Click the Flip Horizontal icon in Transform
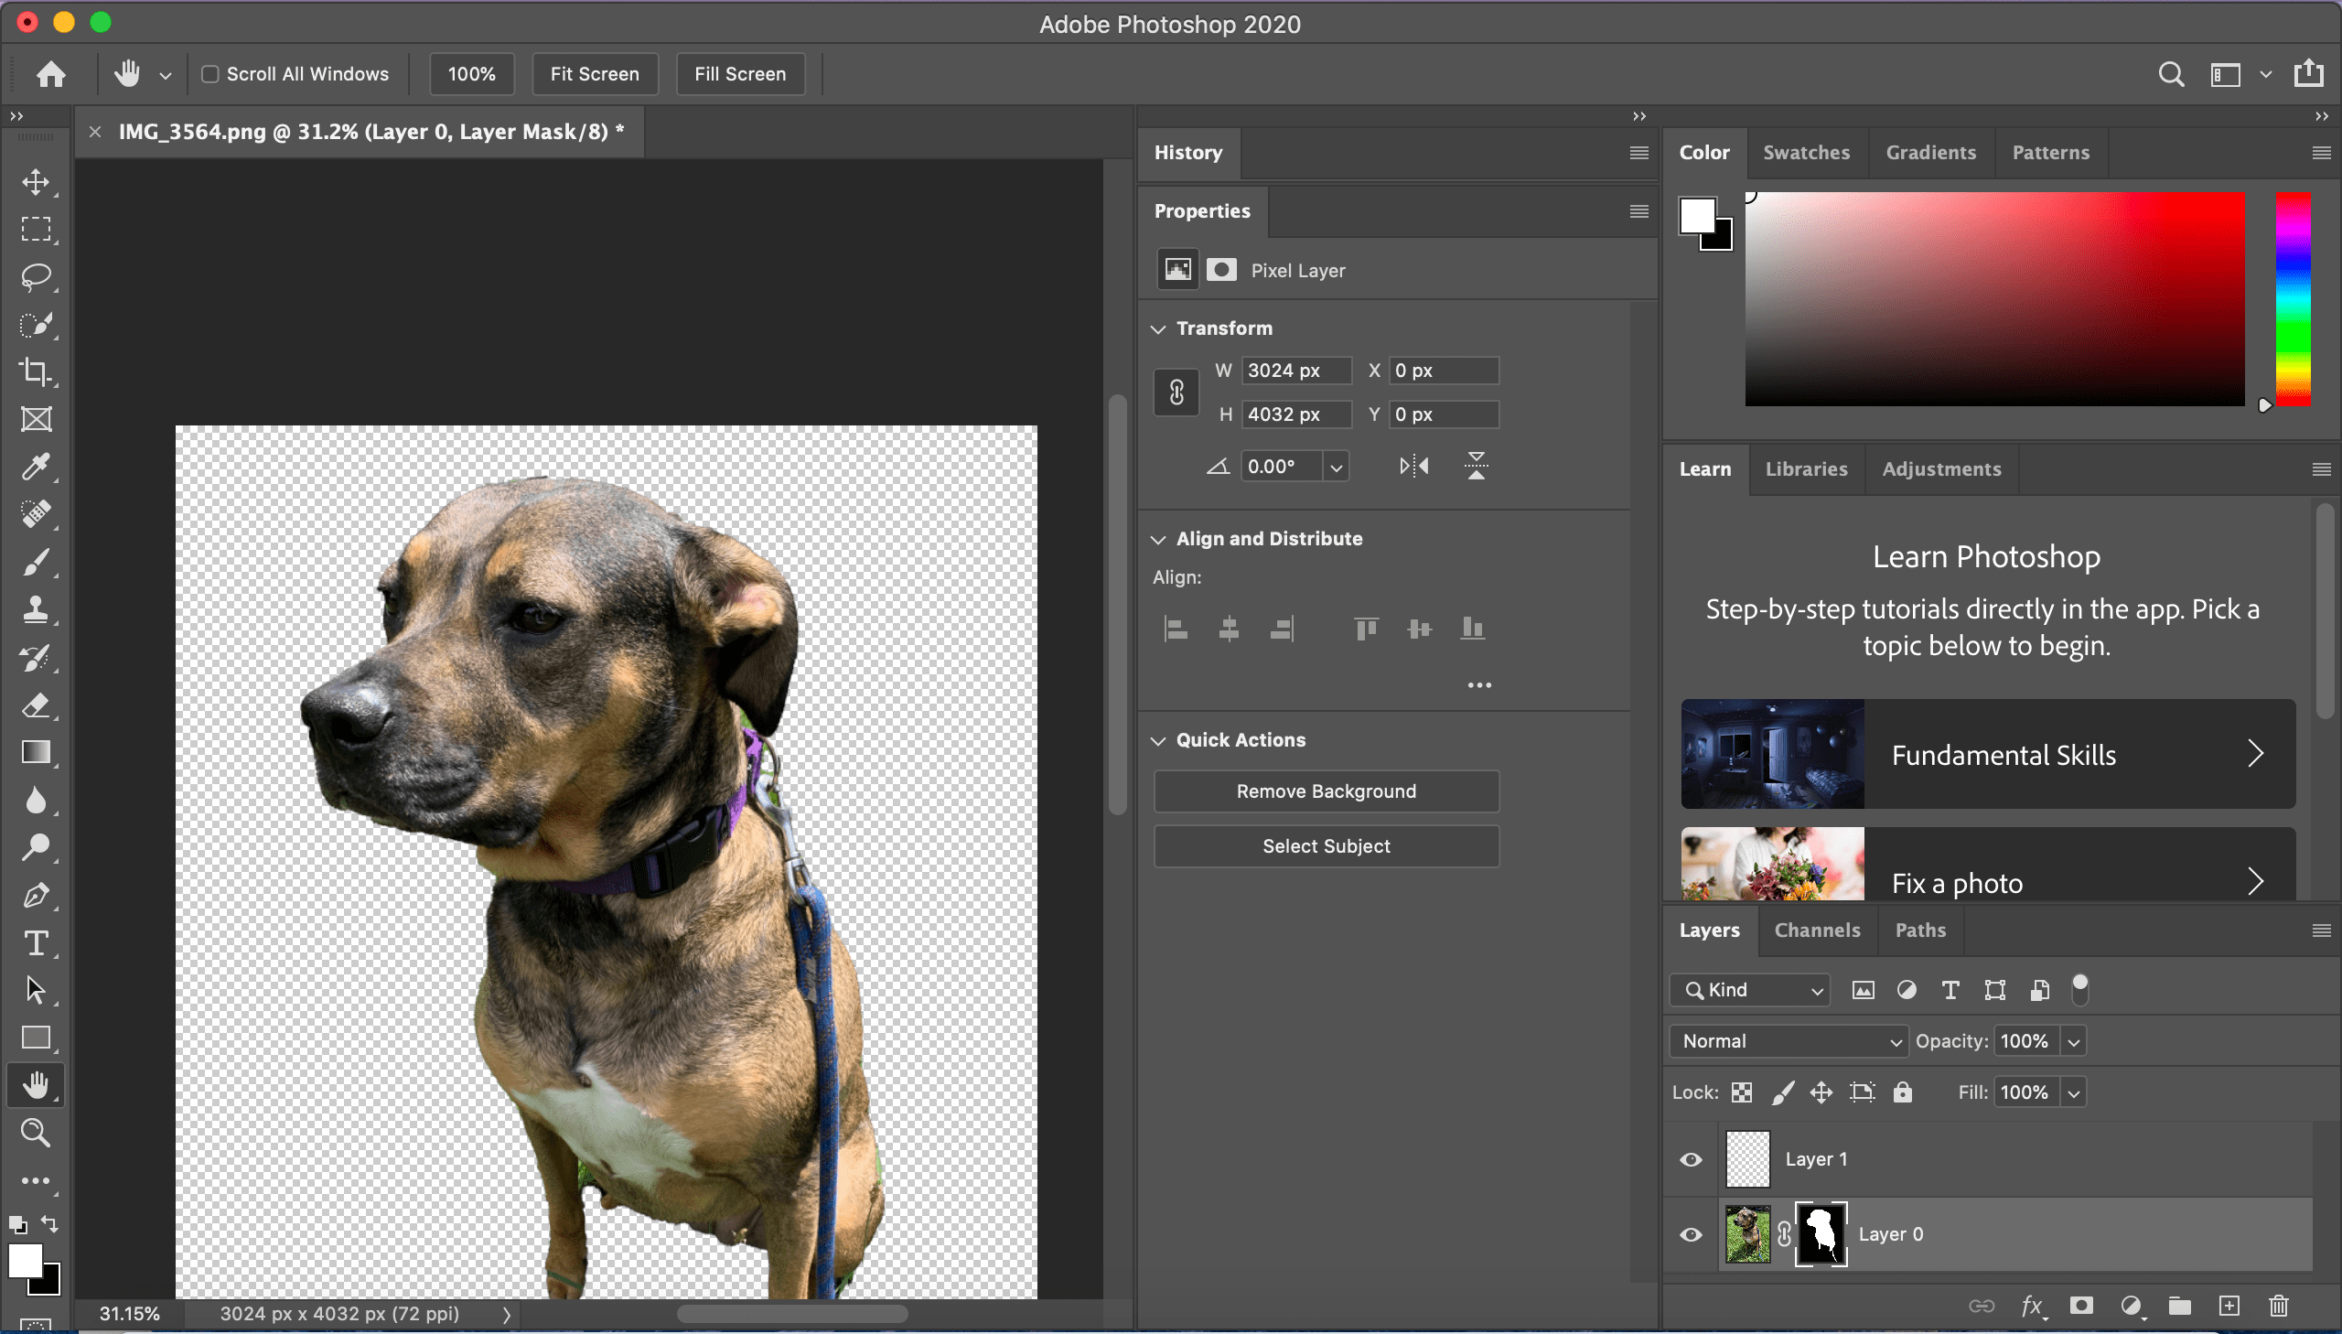This screenshot has height=1334, width=2342. [x=1413, y=467]
